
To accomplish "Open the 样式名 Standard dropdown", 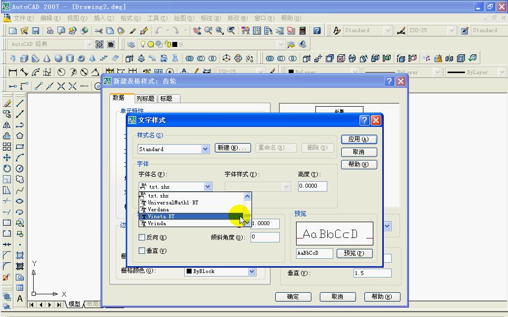I will [x=205, y=149].
